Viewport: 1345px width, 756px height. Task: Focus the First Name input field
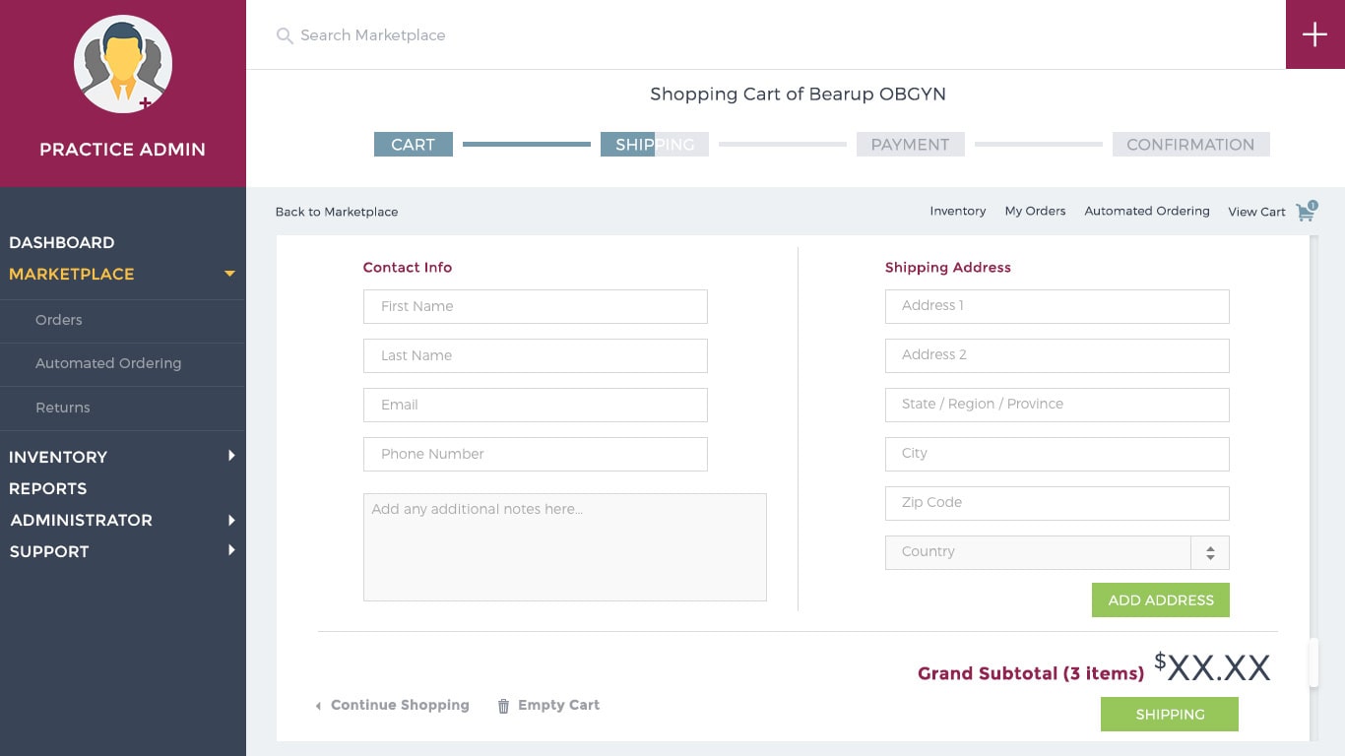pyautogui.click(x=535, y=306)
